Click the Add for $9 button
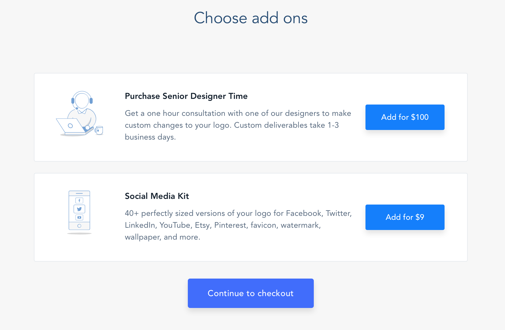This screenshot has height=330, width=505. click(405, 217)
